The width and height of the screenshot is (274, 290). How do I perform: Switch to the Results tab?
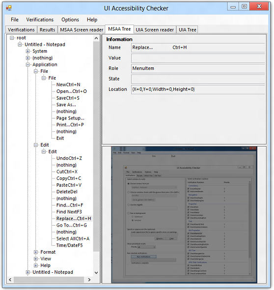click(x=47, y=29)
